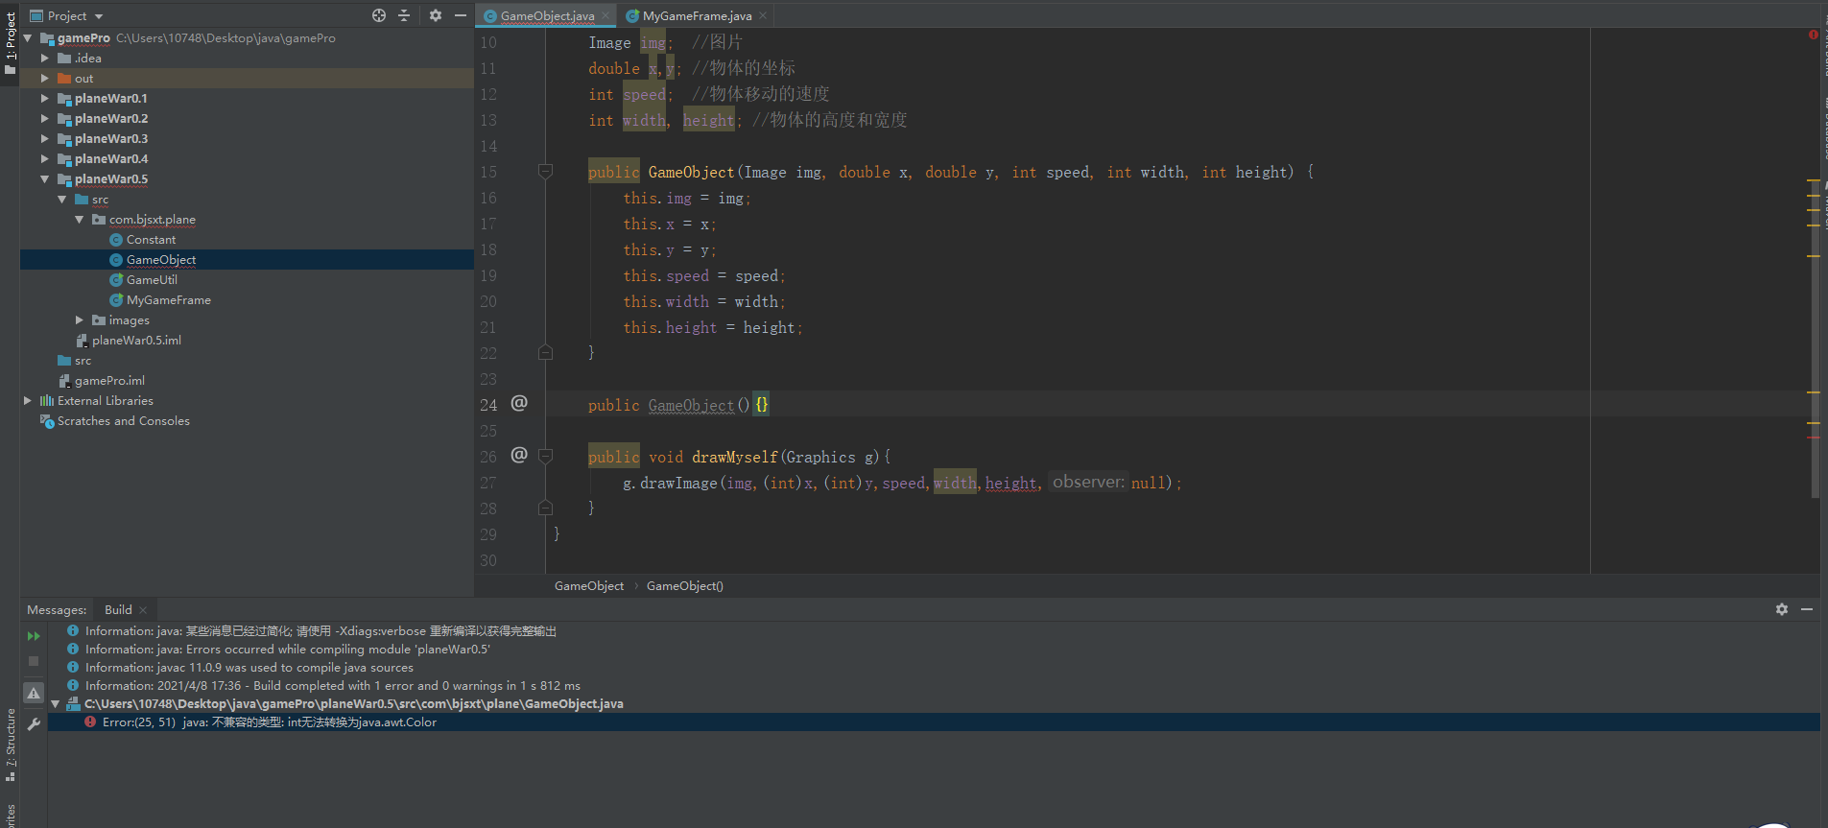Select the Constant class
This screenshot has height=828, width=1828.
[151, 240]
